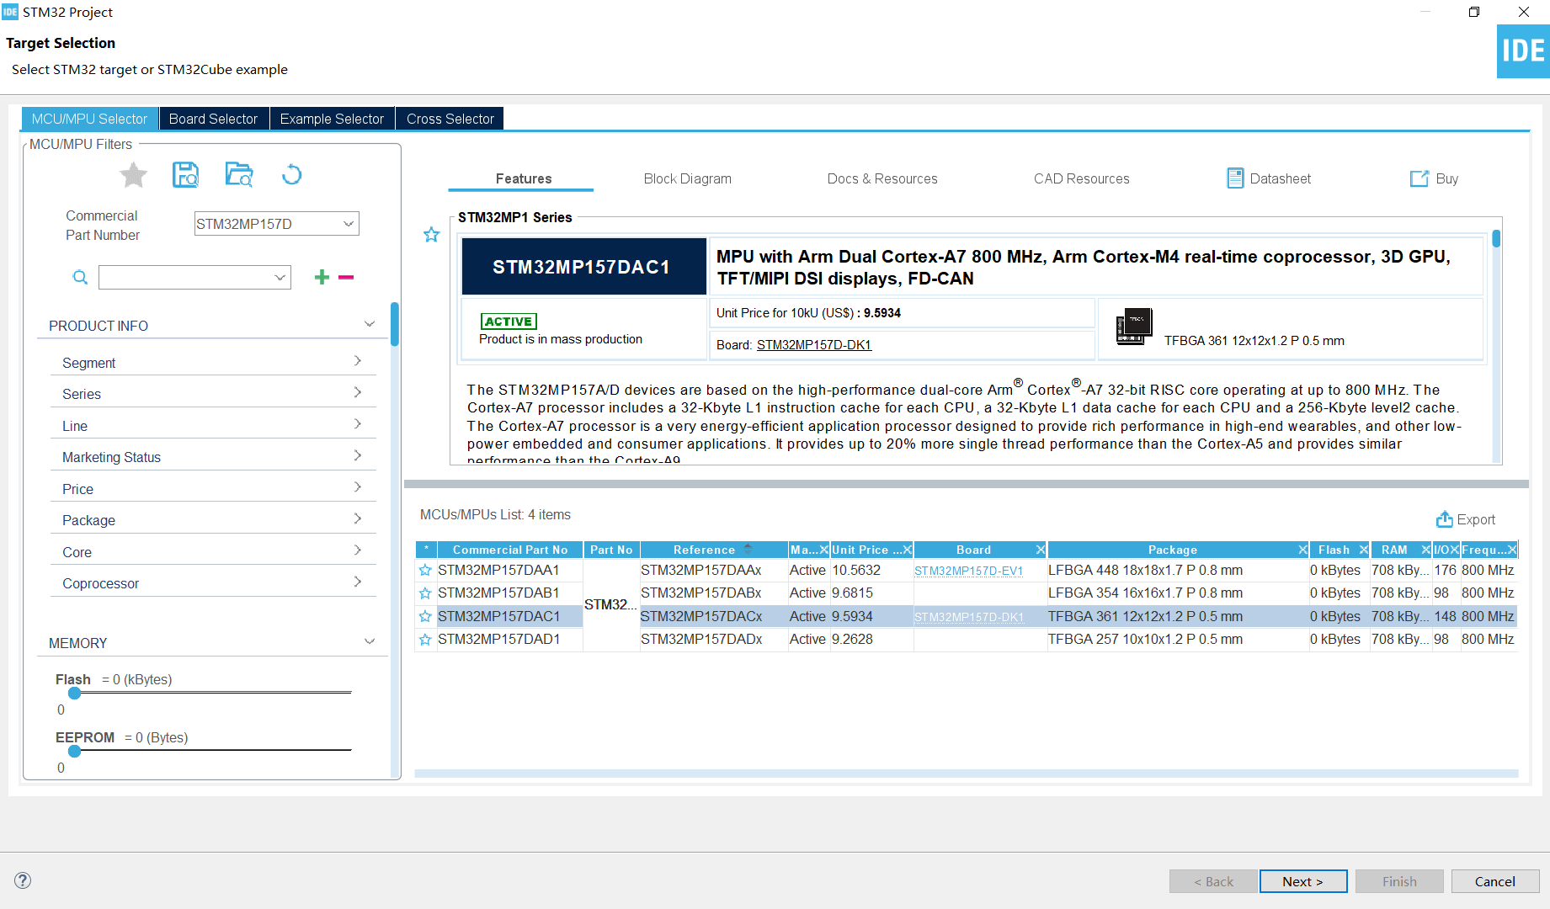
Task: Toggle favorite star for STM32MP157DAC1 details
Action: [431, 235]
